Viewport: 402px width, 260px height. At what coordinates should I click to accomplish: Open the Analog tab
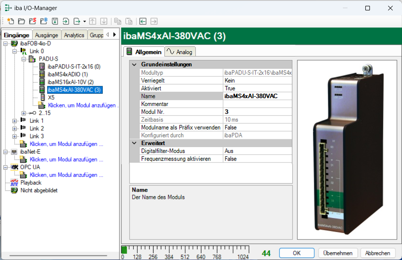click(x=180, y=52)
